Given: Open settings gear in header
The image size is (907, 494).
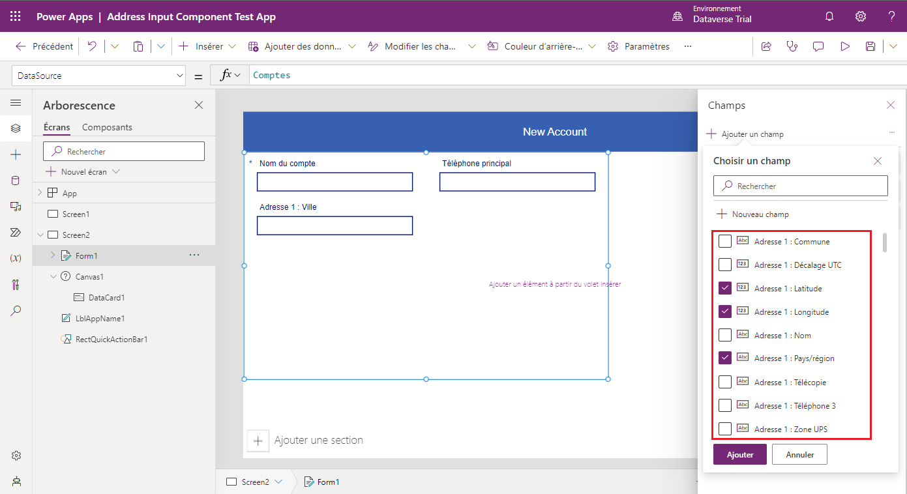Looking at the screenshot, I should (861, 16).
